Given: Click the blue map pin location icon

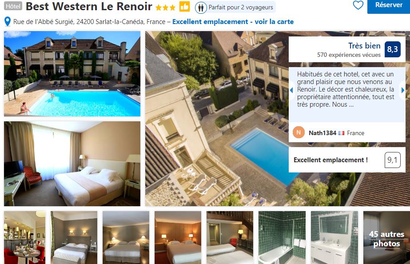Looking at the screenshot, I should (x=8, y=22).
